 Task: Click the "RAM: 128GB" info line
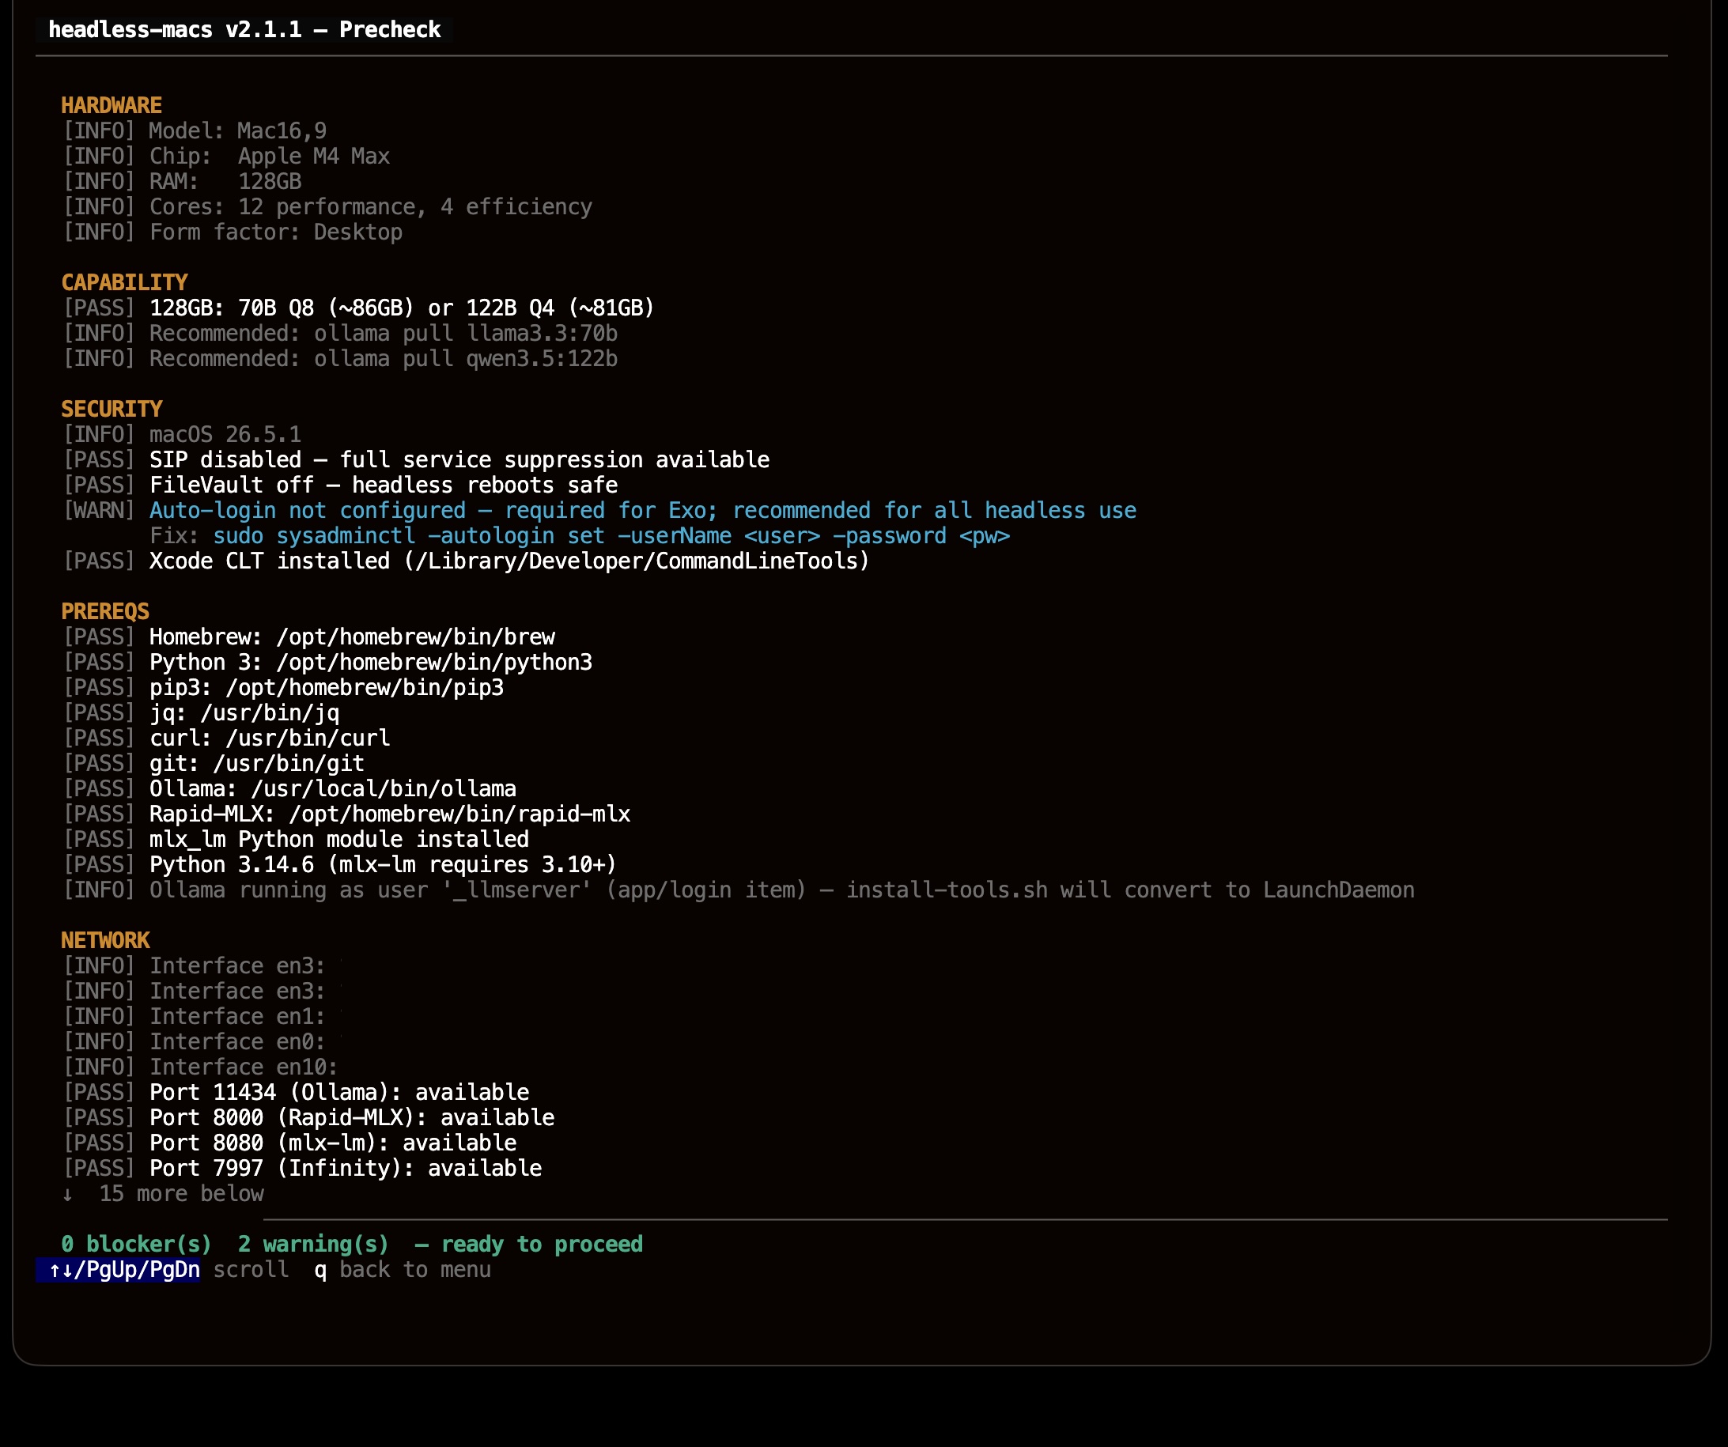click(182, 182)
